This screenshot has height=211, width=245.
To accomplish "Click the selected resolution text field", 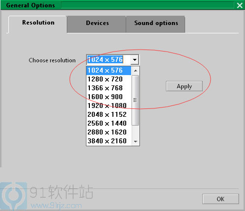I will point(109,59).
